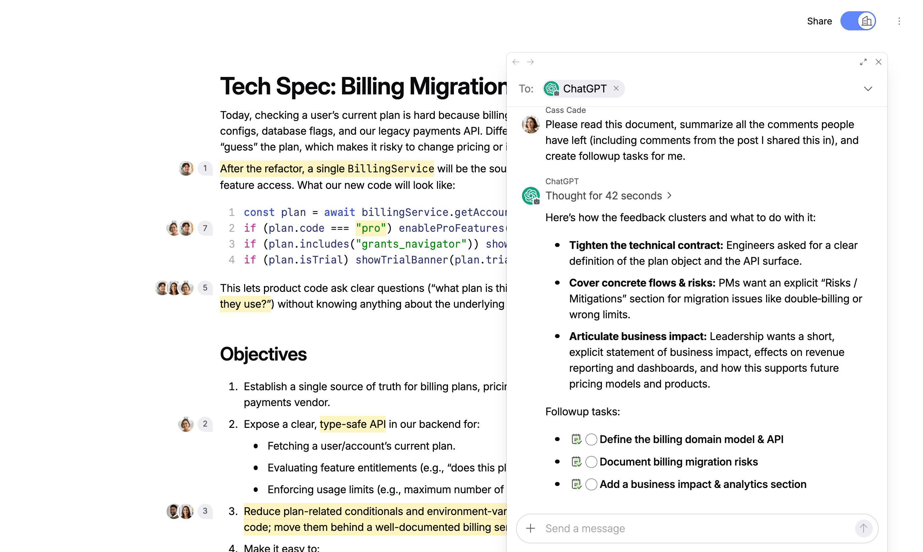Viewport: 923px width, 552px height.
Task: Check Add a business impact & analytics task
Action: (591, 484)
